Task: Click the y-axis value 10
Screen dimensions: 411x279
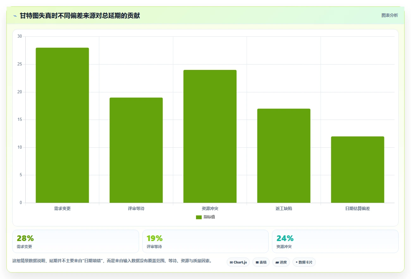Action: tap(20, 147)
